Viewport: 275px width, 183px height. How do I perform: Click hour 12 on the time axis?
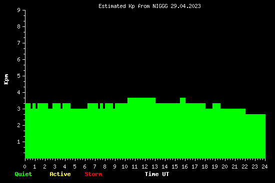pyautogui.click(x=144, y=167)
